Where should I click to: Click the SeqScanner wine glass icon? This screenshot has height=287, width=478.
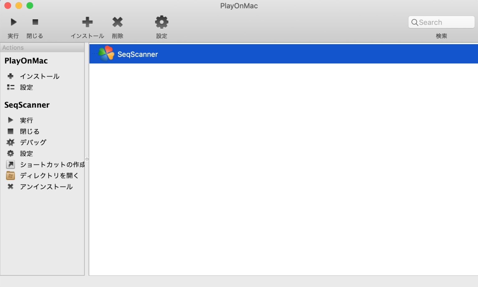coord(106,53)
